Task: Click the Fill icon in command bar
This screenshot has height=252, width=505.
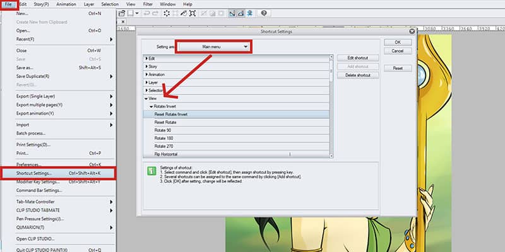Action: 184,13
